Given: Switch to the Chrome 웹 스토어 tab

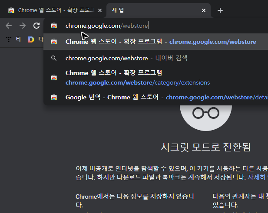Looking at the screenshot, I should pyautogui.click(x=53, y=10).
